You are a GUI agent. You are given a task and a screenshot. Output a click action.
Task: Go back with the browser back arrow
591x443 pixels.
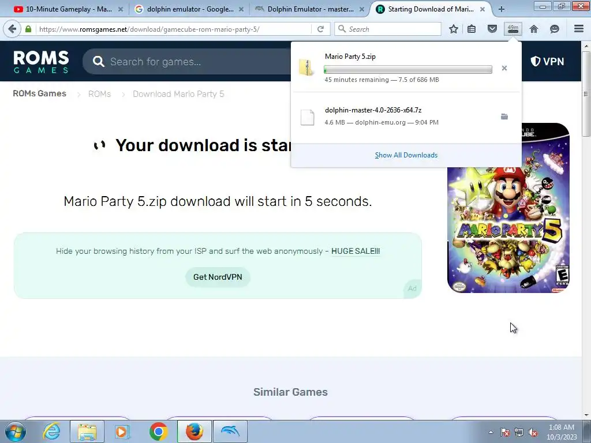click(12, 29)
